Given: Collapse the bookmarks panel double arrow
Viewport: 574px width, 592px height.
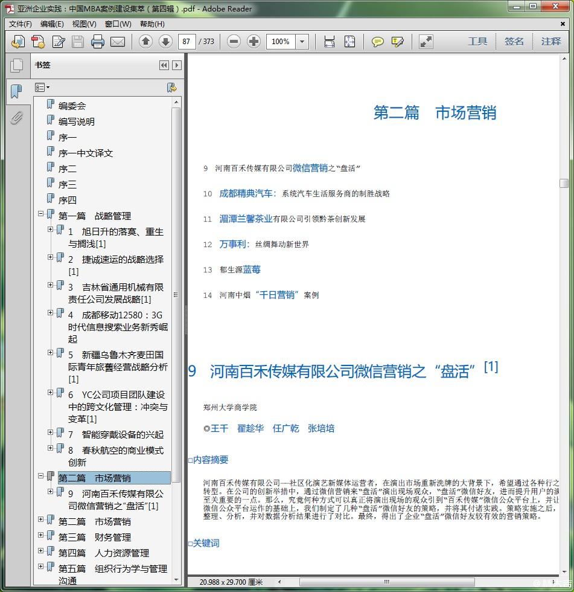Looking at the screenshot, I should point(164,65).
